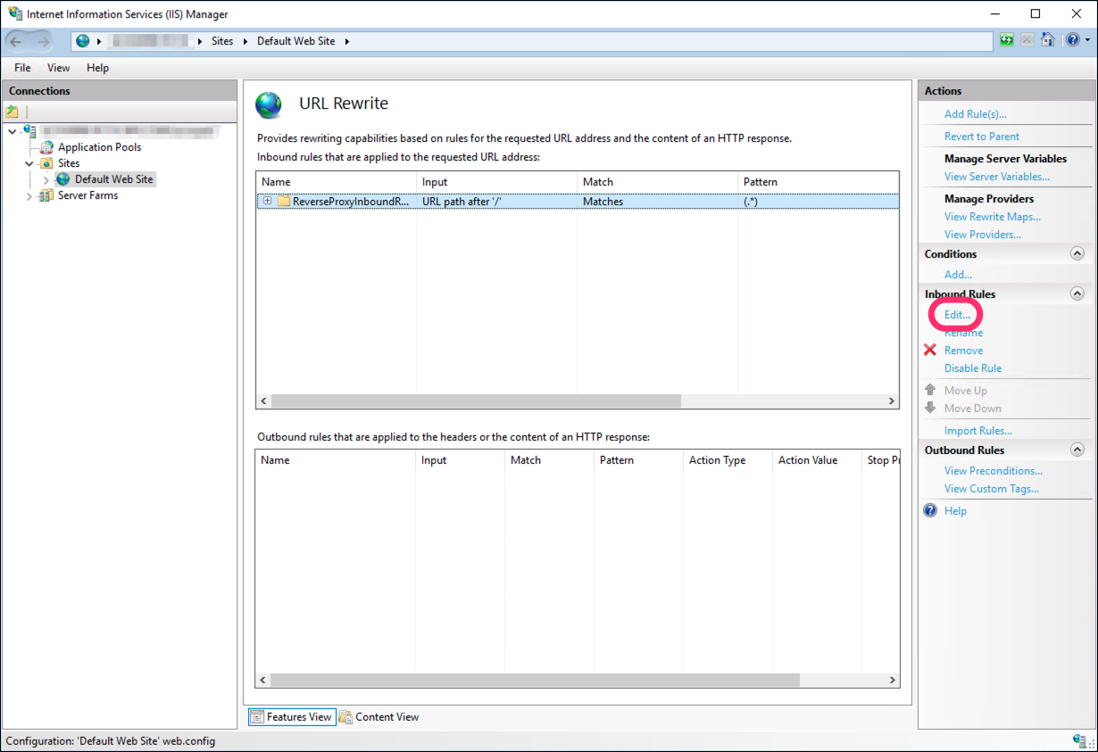Click the Add Rule(s)... link
Screen dimensions: 1098x752
(x=975, y=114)
